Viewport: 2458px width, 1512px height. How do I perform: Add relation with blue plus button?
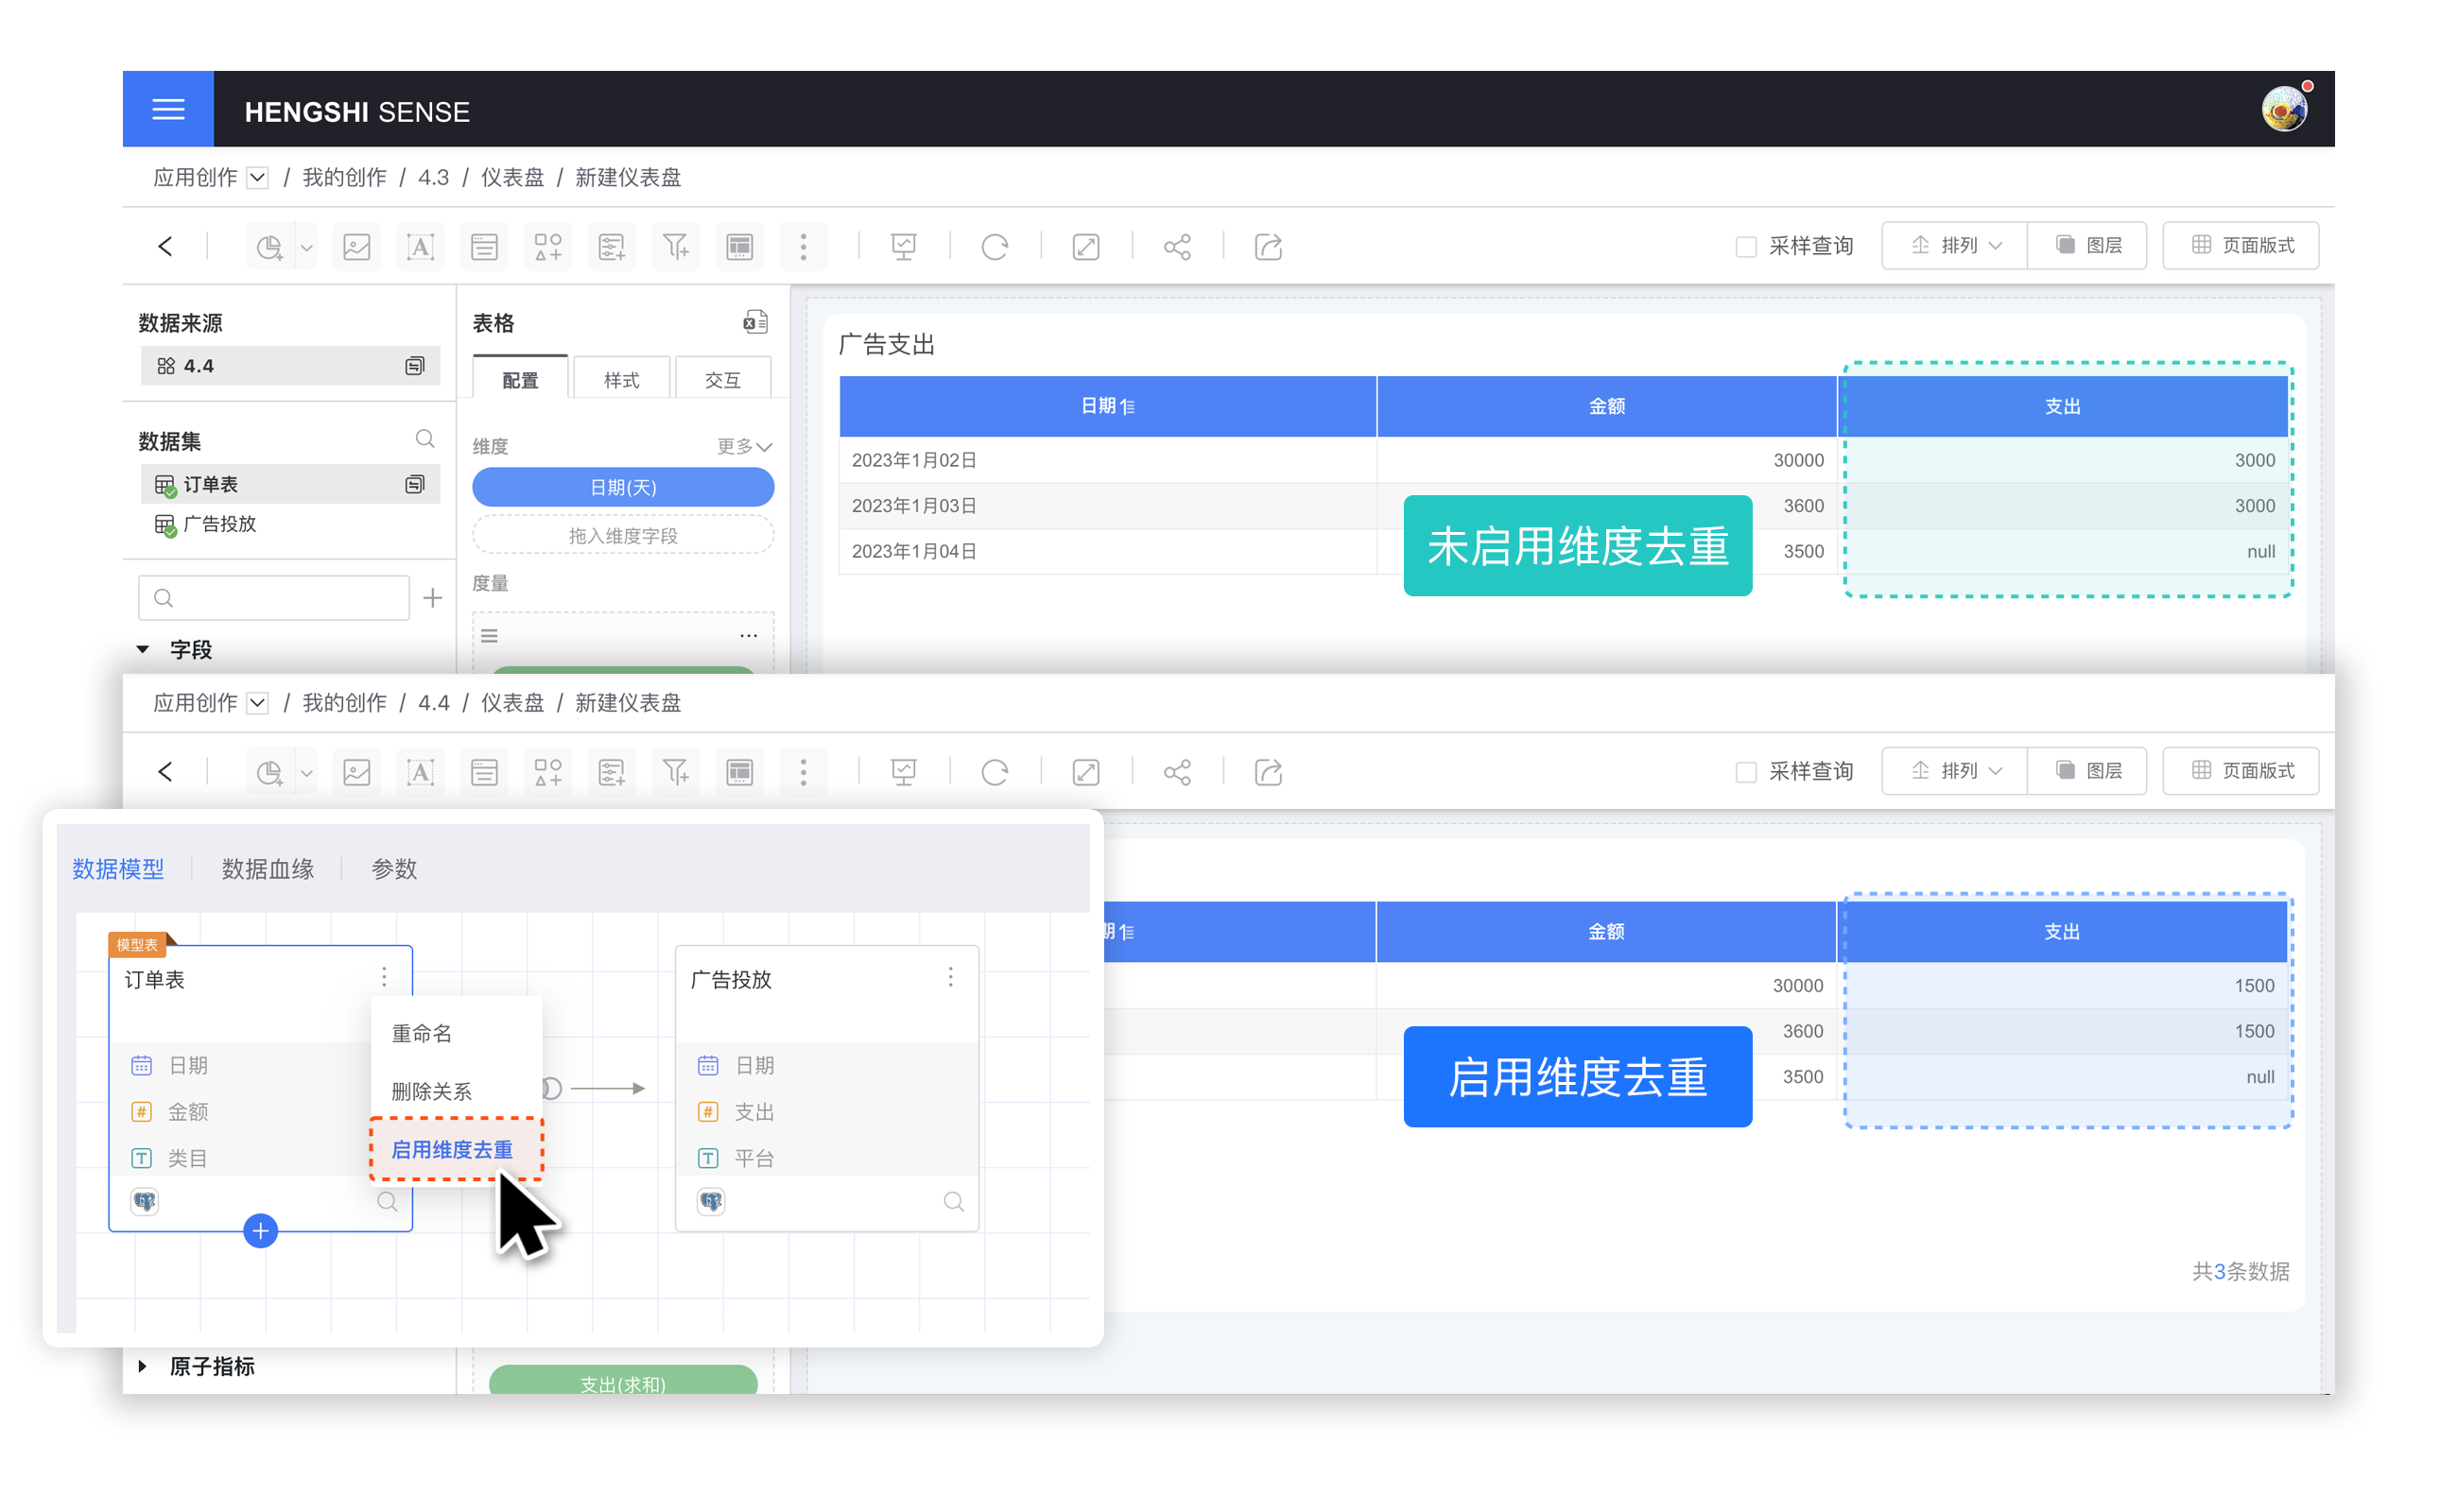[260, 1231]
